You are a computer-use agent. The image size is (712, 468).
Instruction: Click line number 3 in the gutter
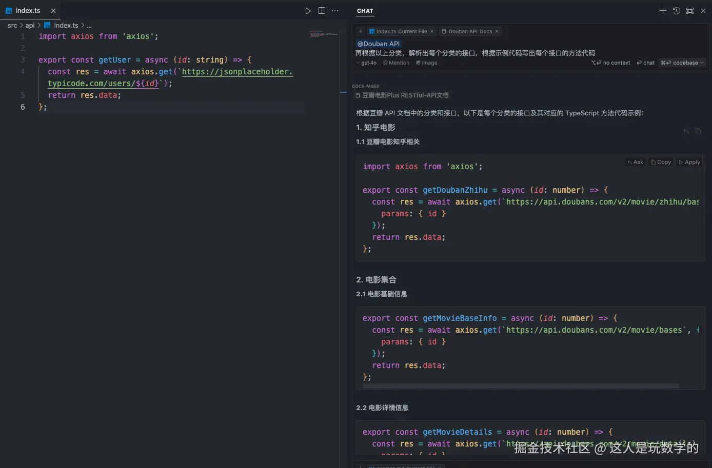(x=23, y=60)
